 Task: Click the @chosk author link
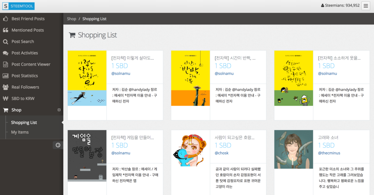pos(222,153)
